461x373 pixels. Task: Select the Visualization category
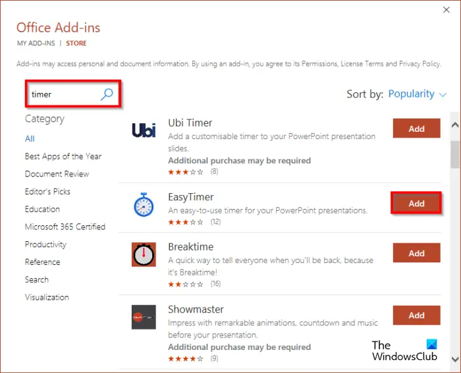(x=47, y=297)
